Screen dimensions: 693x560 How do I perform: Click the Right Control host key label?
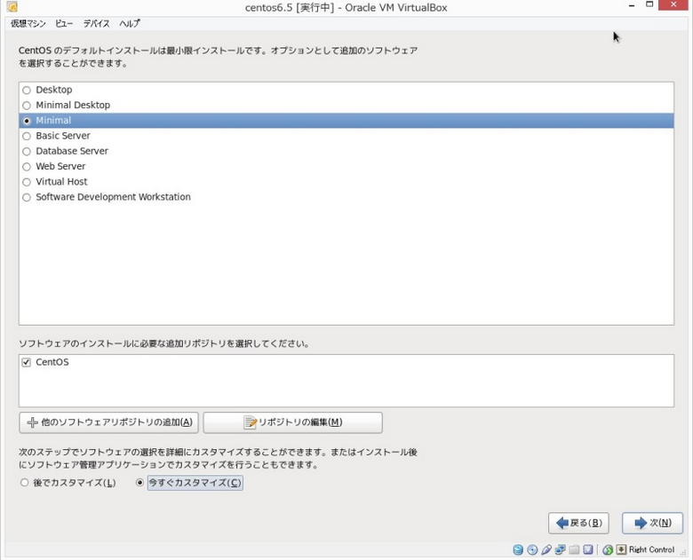652,550
